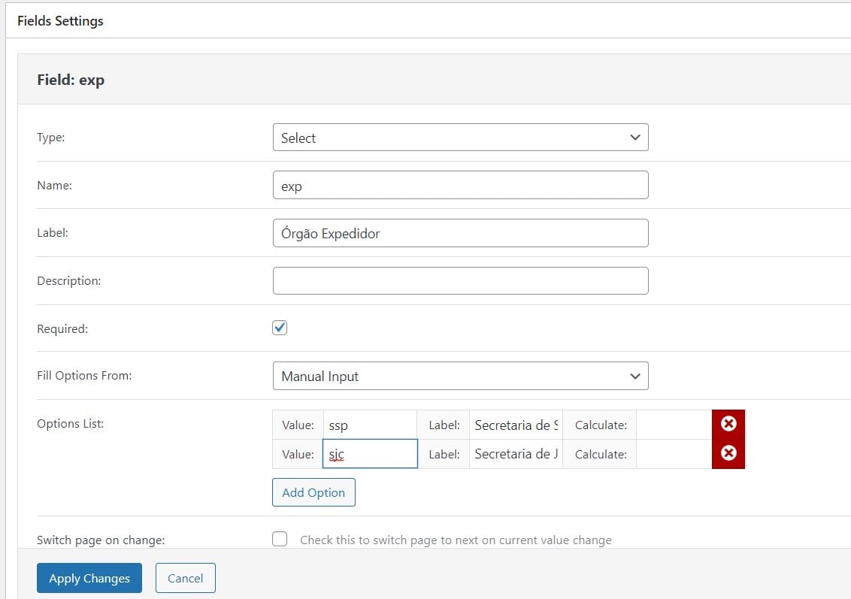Edit the second option's Label text box
The width and height of the screenshot is (851, 599).
coord(516,454)
